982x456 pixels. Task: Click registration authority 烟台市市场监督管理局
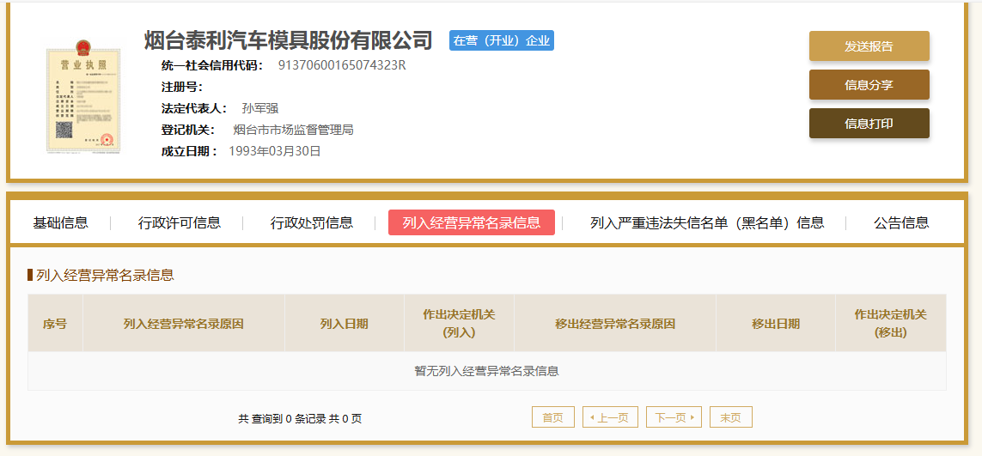[294, 130]
